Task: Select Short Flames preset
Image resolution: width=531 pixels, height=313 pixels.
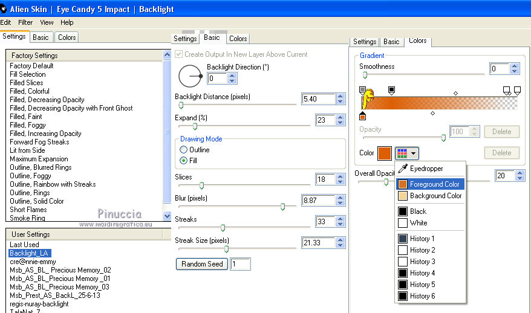Action: (28, 210)
